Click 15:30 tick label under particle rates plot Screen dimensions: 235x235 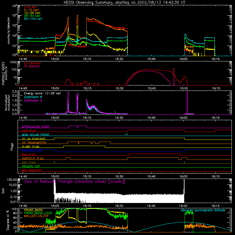point(119,88)
